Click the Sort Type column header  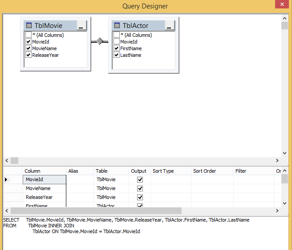171,171
